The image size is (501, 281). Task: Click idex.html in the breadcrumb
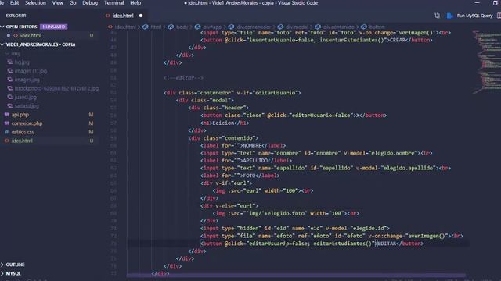[125, 27]
